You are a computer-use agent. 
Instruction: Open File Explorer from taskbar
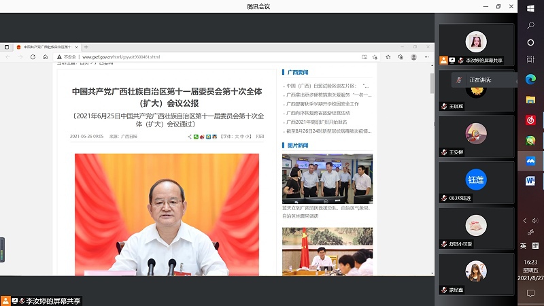530,99
